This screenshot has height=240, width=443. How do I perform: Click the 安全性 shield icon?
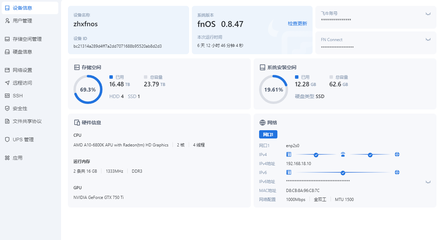pos(7,108)
